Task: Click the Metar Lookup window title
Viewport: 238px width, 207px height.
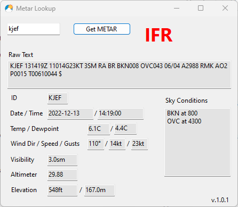Action: tap(36, 9)
